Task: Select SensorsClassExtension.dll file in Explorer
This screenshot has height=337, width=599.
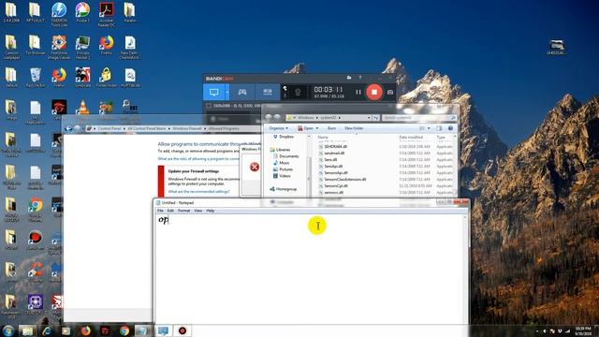Action: click(343, 179)
